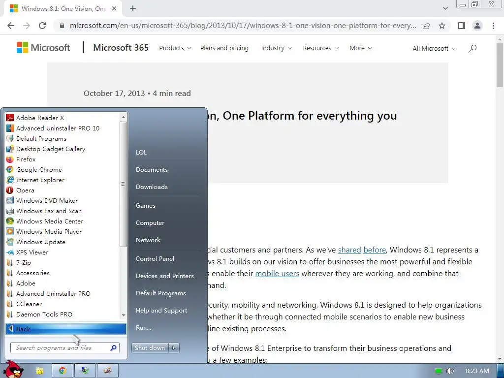Open LOL user folder in start menu
Viewport: 504px width, 378px height.
click(x=141, y=153)
